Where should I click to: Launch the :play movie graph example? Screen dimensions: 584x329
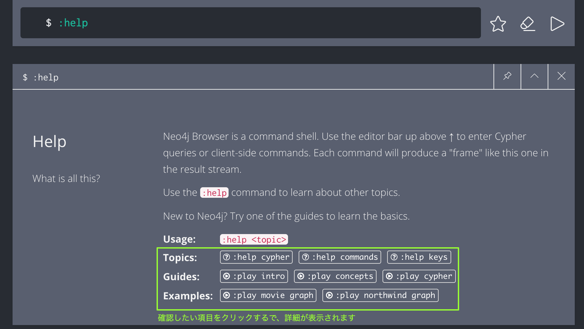click(x=268, y=295)
